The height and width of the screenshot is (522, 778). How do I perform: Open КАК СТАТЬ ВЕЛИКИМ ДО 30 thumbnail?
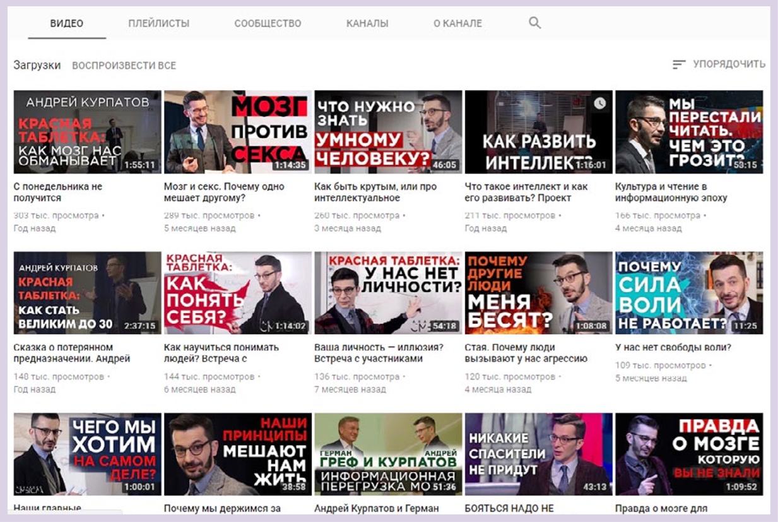coord(87,293)
